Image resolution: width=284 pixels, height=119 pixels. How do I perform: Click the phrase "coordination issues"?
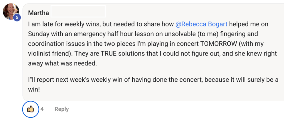(x=52, y=44)
